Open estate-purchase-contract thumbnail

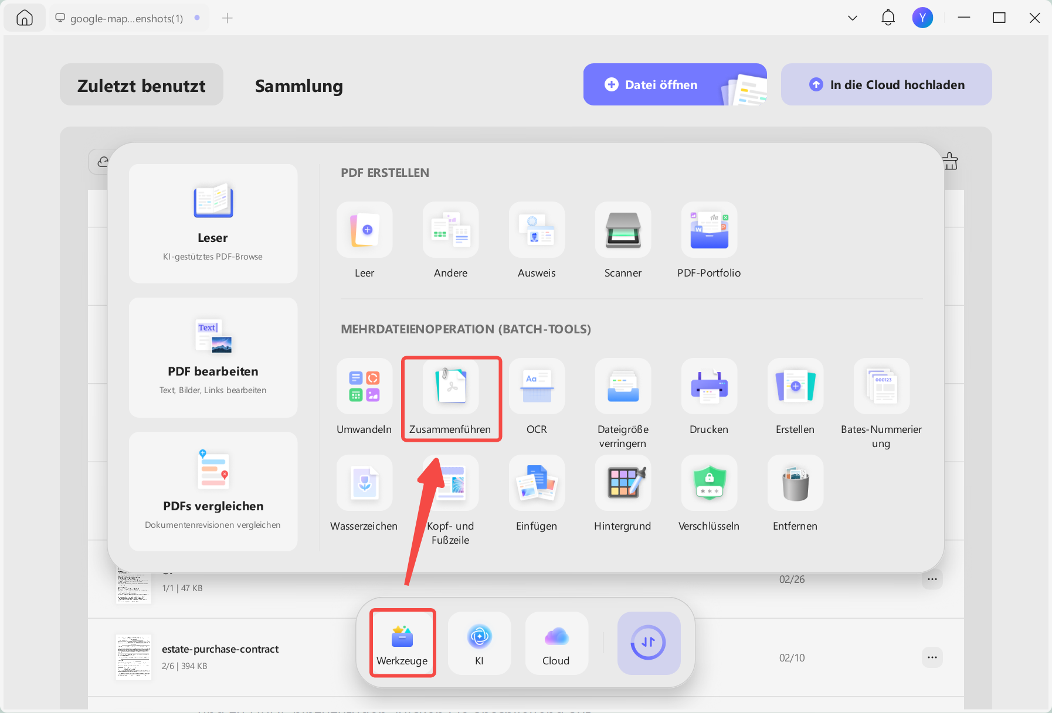[134, 657]
